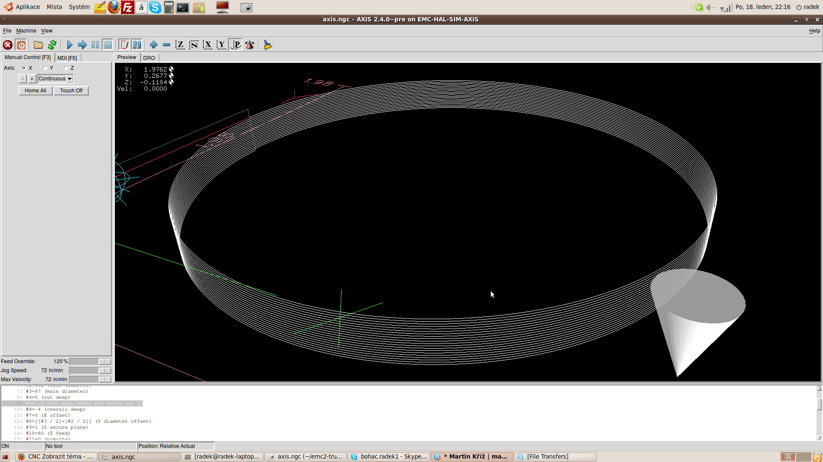
Task: Run the loaded program
Action: [x=69, y=45]
